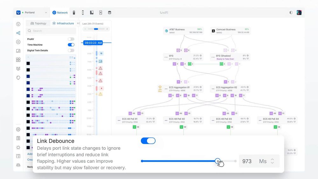Click ECS 48 PoE 01 uplink port 49
Viewport: 318px width, 179px height.
point(130,113)
